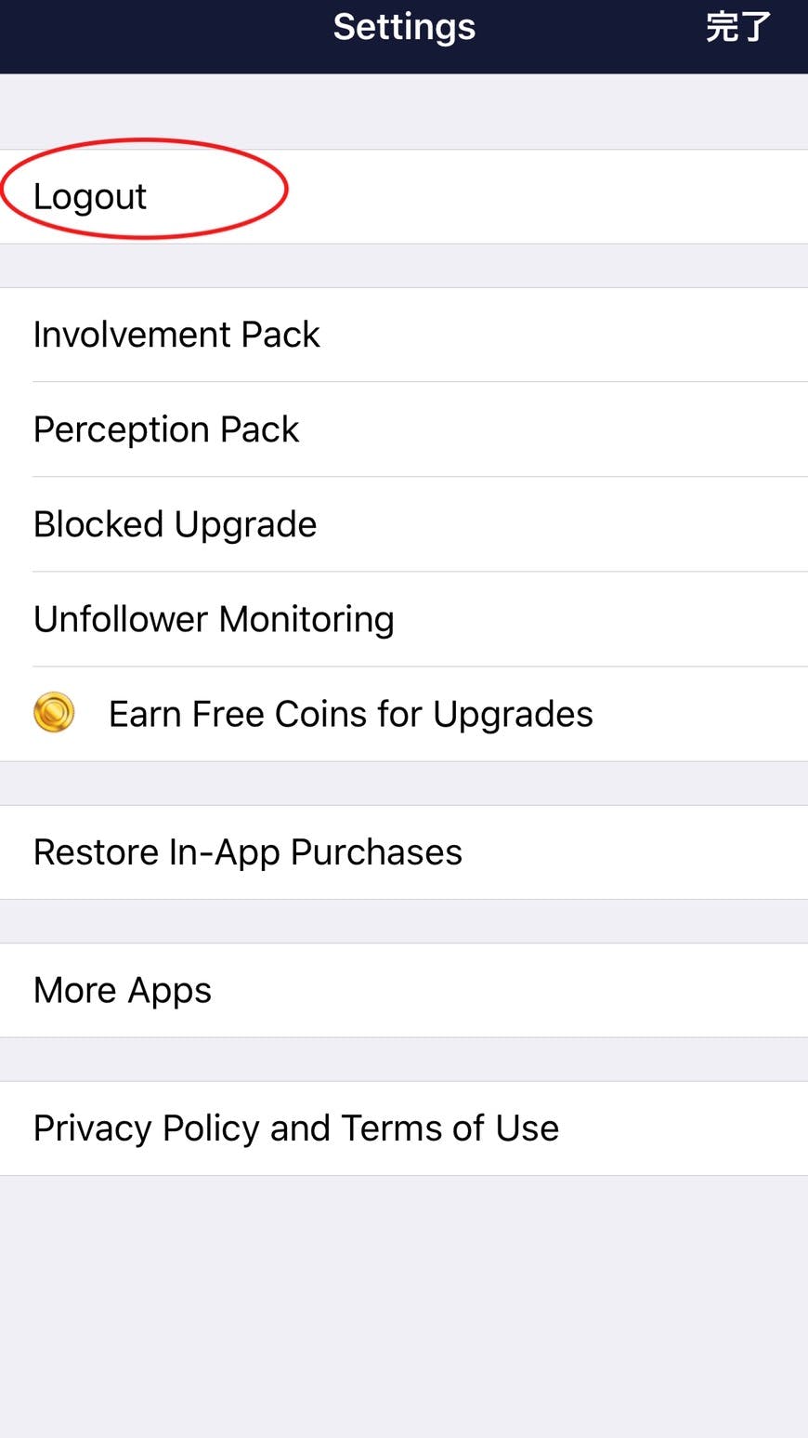The width and height of the screenshot is (808, 1438).
Task: Click the gray separator above Restore In-App Purchases
Action: (404, 783)
